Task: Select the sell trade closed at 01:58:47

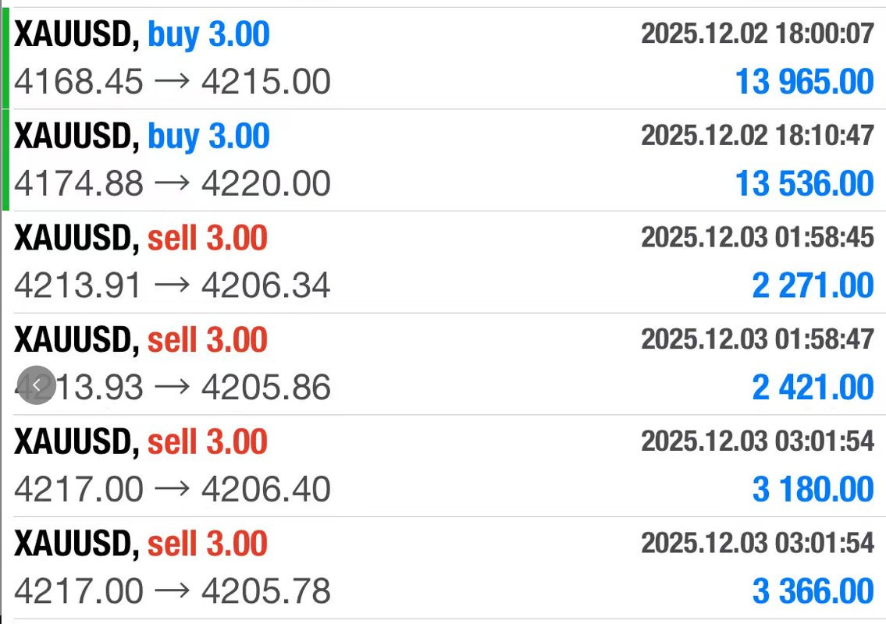Action: click(444, 364)
